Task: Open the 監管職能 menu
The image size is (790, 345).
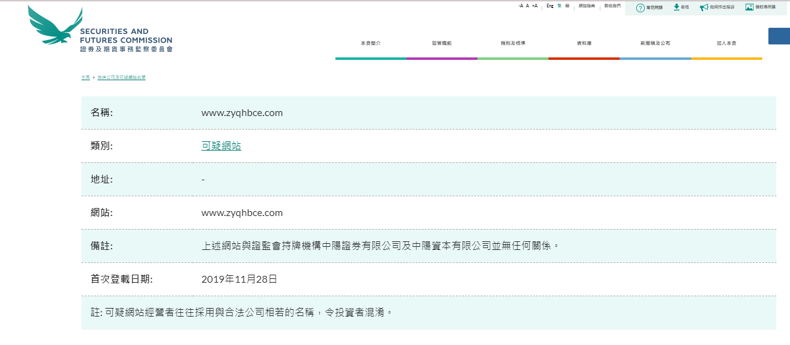Action: pos(442,44)
